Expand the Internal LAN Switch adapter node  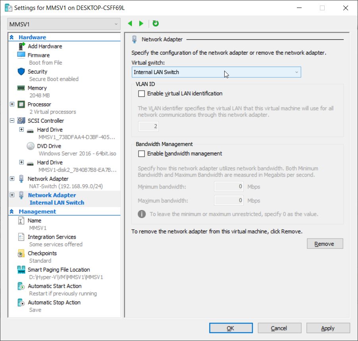point(12,195)
